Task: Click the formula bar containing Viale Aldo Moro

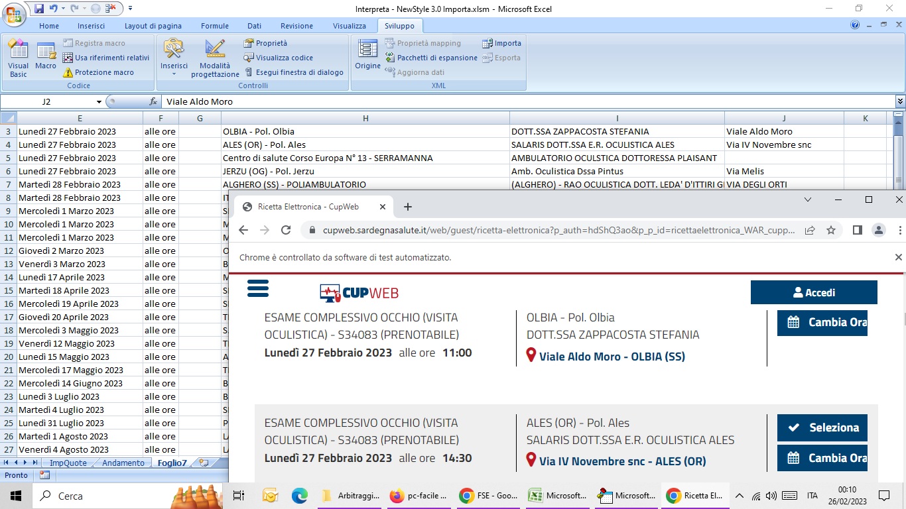Action: (x=527, y=101)
